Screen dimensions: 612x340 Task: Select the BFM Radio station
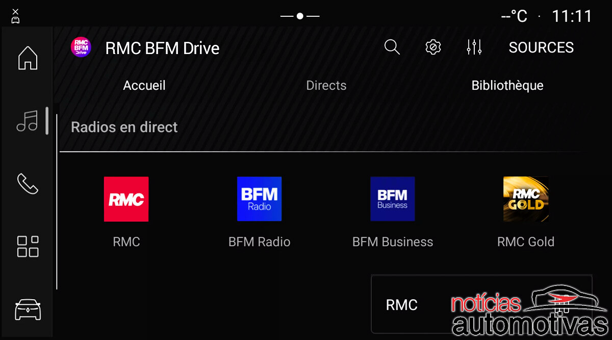pos(259,199)
